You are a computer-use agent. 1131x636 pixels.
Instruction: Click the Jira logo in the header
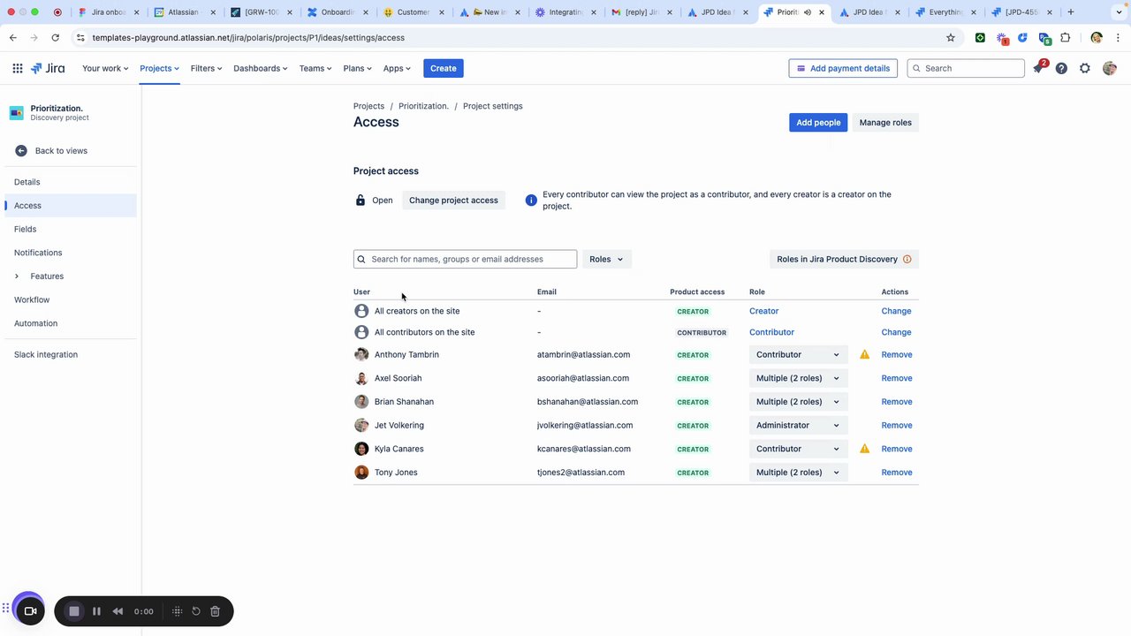click(49, 68)
